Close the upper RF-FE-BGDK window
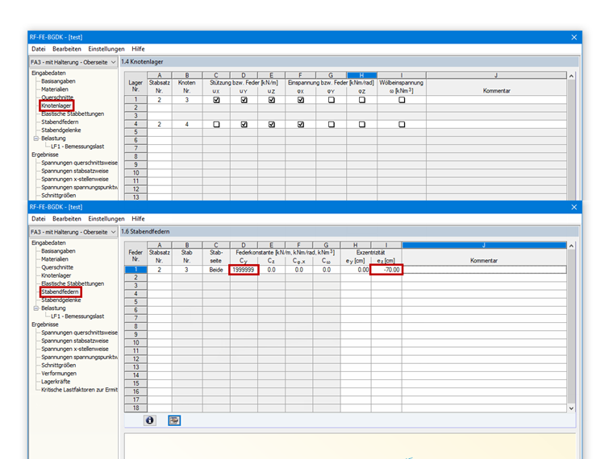This screenshot has height=459, width=613. click(x=574, y=37)
